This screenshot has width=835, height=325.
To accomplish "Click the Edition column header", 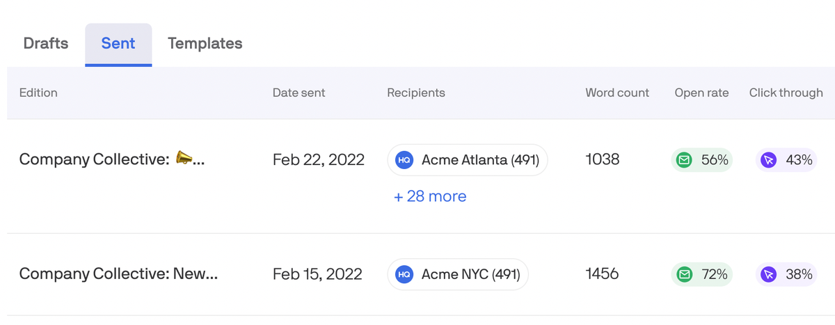I will tap(38, 93).
